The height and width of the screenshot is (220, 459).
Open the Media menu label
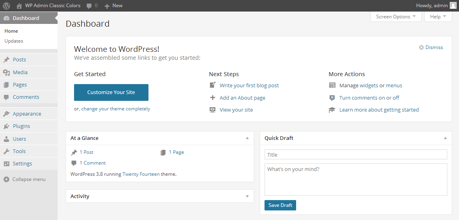20,72
